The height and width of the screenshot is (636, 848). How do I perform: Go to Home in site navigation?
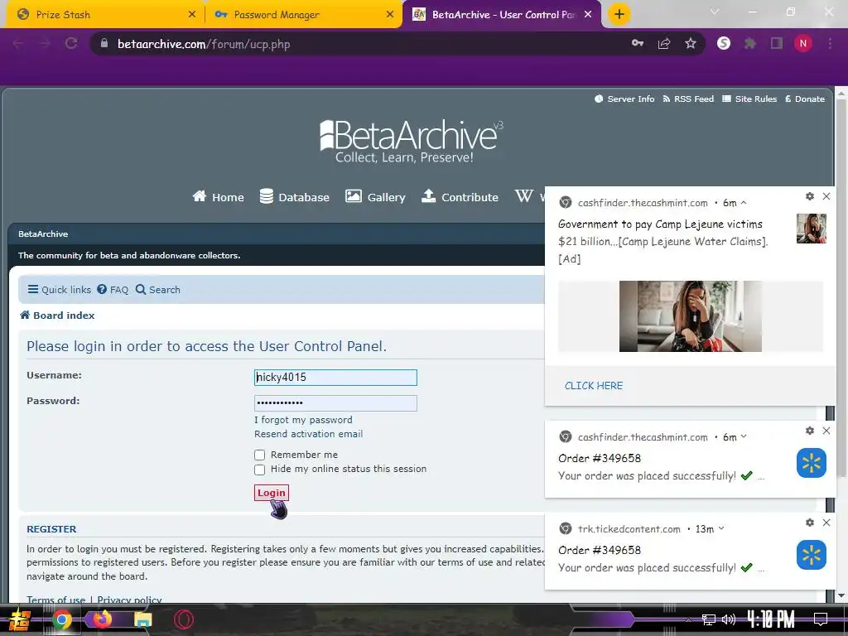coord(218,197)
